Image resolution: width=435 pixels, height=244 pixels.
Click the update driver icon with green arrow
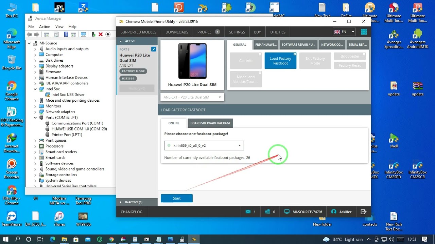pos(93,34)
